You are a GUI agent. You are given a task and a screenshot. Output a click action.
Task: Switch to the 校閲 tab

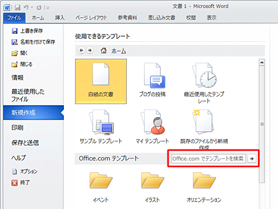click(x=191, y=18)
